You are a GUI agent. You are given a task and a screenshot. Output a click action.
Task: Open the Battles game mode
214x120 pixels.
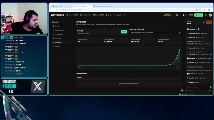(x=98, y=15)
